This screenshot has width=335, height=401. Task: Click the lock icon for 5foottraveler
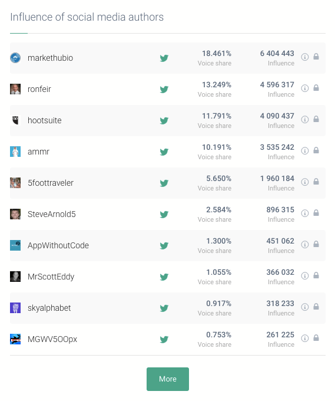coord(316,181)
